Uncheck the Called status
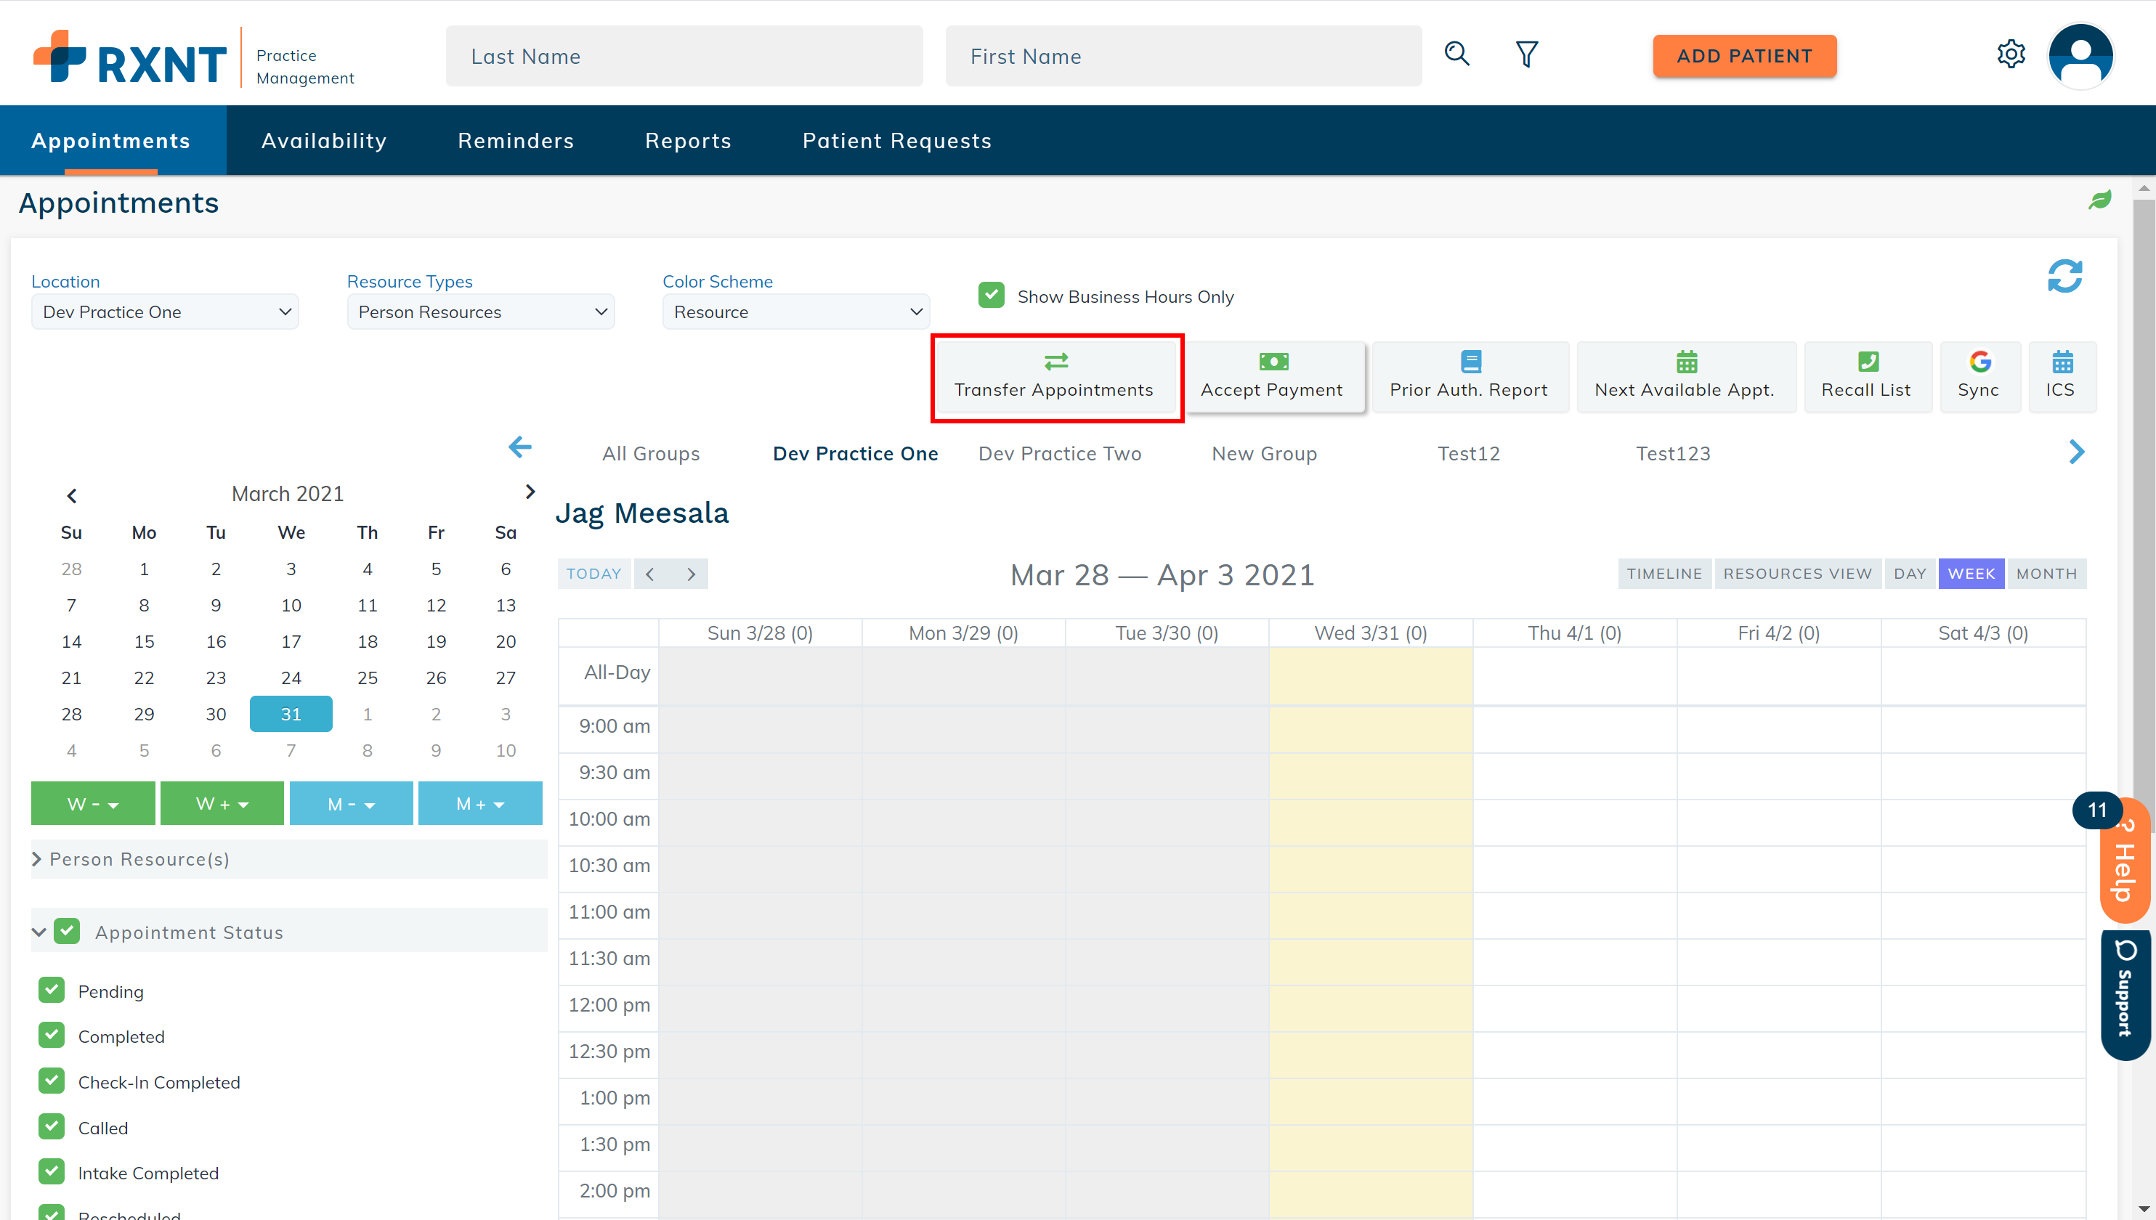The width and height of the screenshot is (2156, 1220). click(x=52, y=1126)
